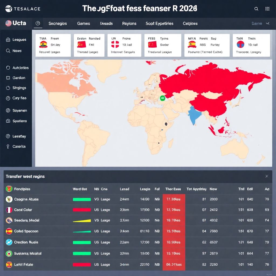This screenshot has height=276, width=276.
Task: Select Gardion in the sidebar
Action: (x=16, y=78)
